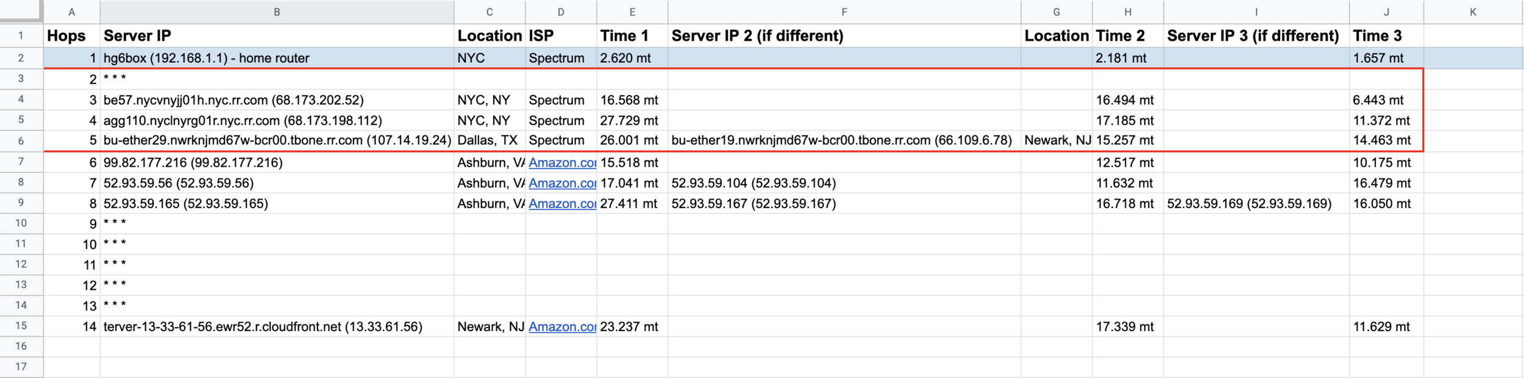Select column F header
Image resolution: width=1524 pixels, height=378 pixels.
[x=844, y=12]
